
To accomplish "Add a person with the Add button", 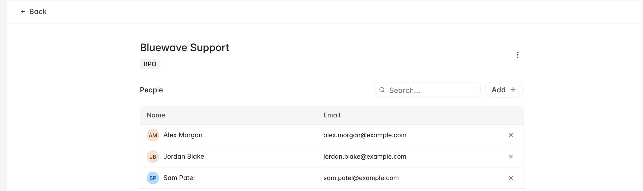I will (x=504, y=90).
